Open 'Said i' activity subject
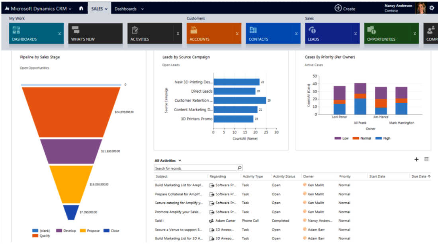The image size is (438, 244). [158, 221]
